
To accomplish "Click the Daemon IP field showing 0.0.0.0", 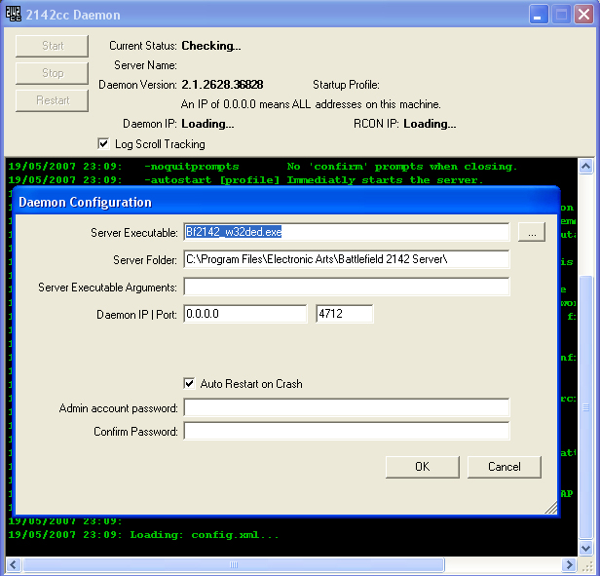I will point(244,314).
